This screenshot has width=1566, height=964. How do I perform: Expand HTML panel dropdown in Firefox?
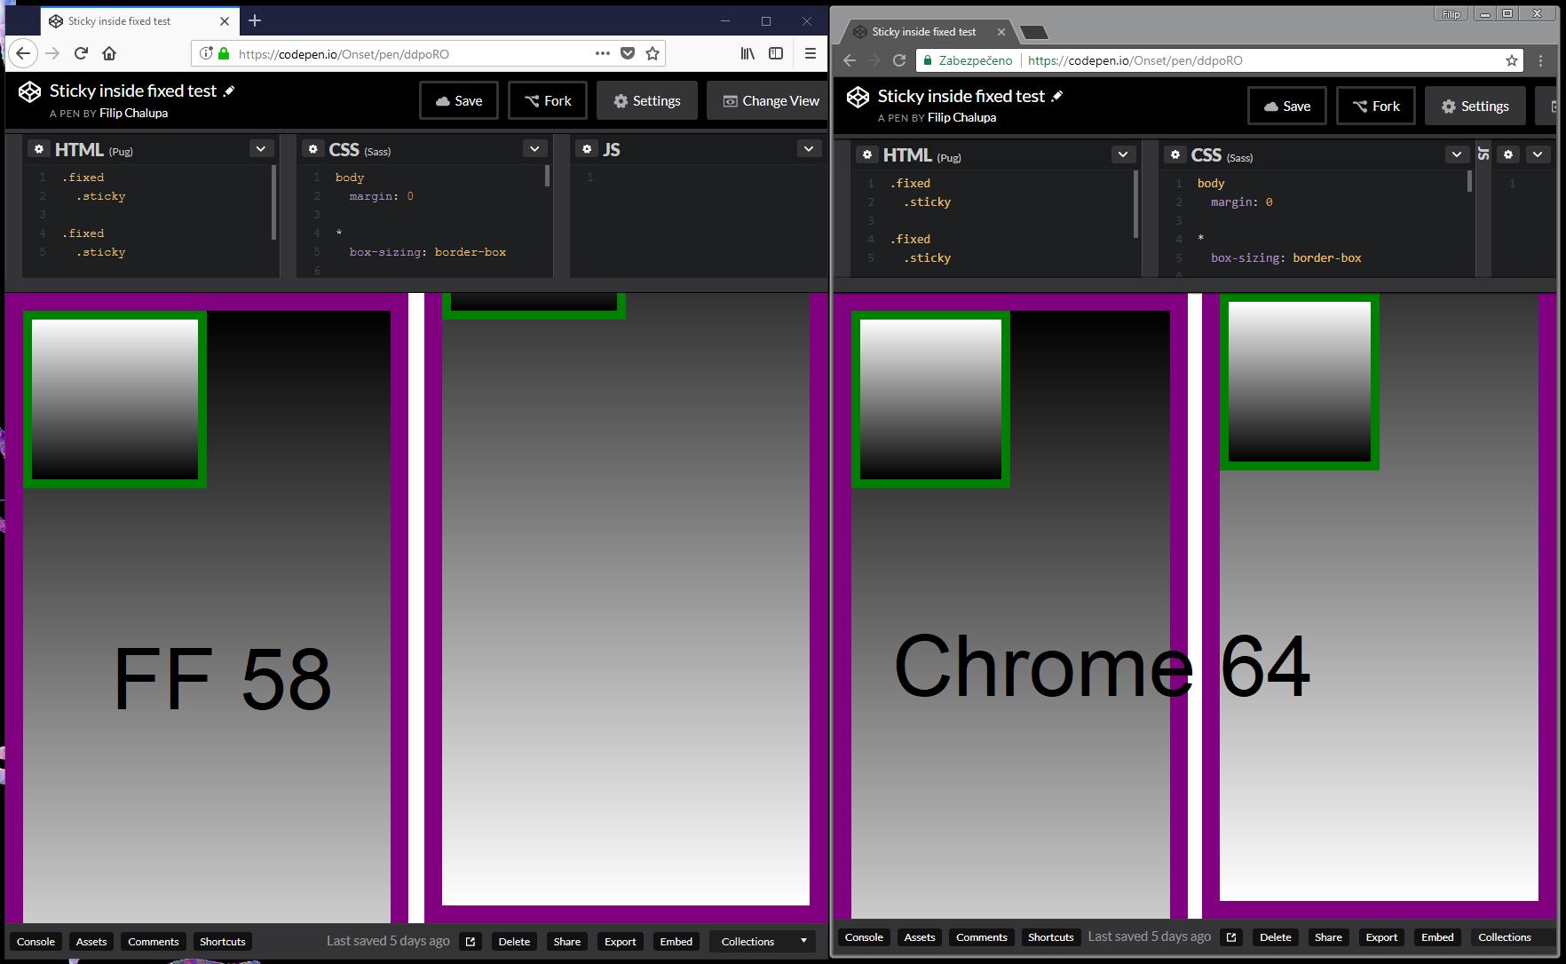(x=260, y=149)
